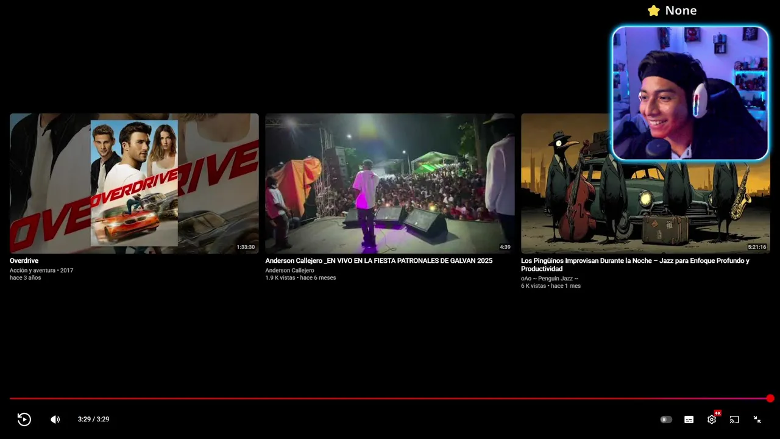Click the 'Overdrive' video title
The image size is (780, 439).
pos(24,260)
